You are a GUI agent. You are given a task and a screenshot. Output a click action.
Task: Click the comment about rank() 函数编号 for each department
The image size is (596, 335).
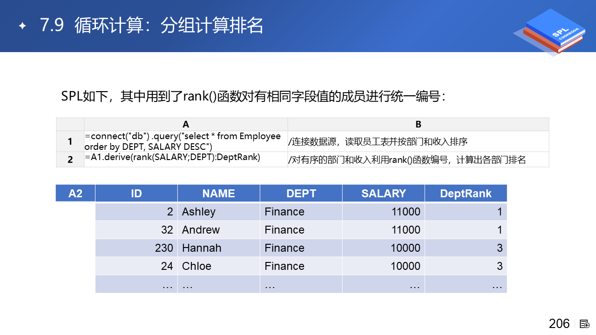[x=407, y=160]
